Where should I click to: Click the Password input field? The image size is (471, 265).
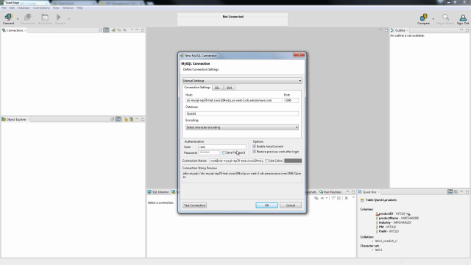pos(209,152)
